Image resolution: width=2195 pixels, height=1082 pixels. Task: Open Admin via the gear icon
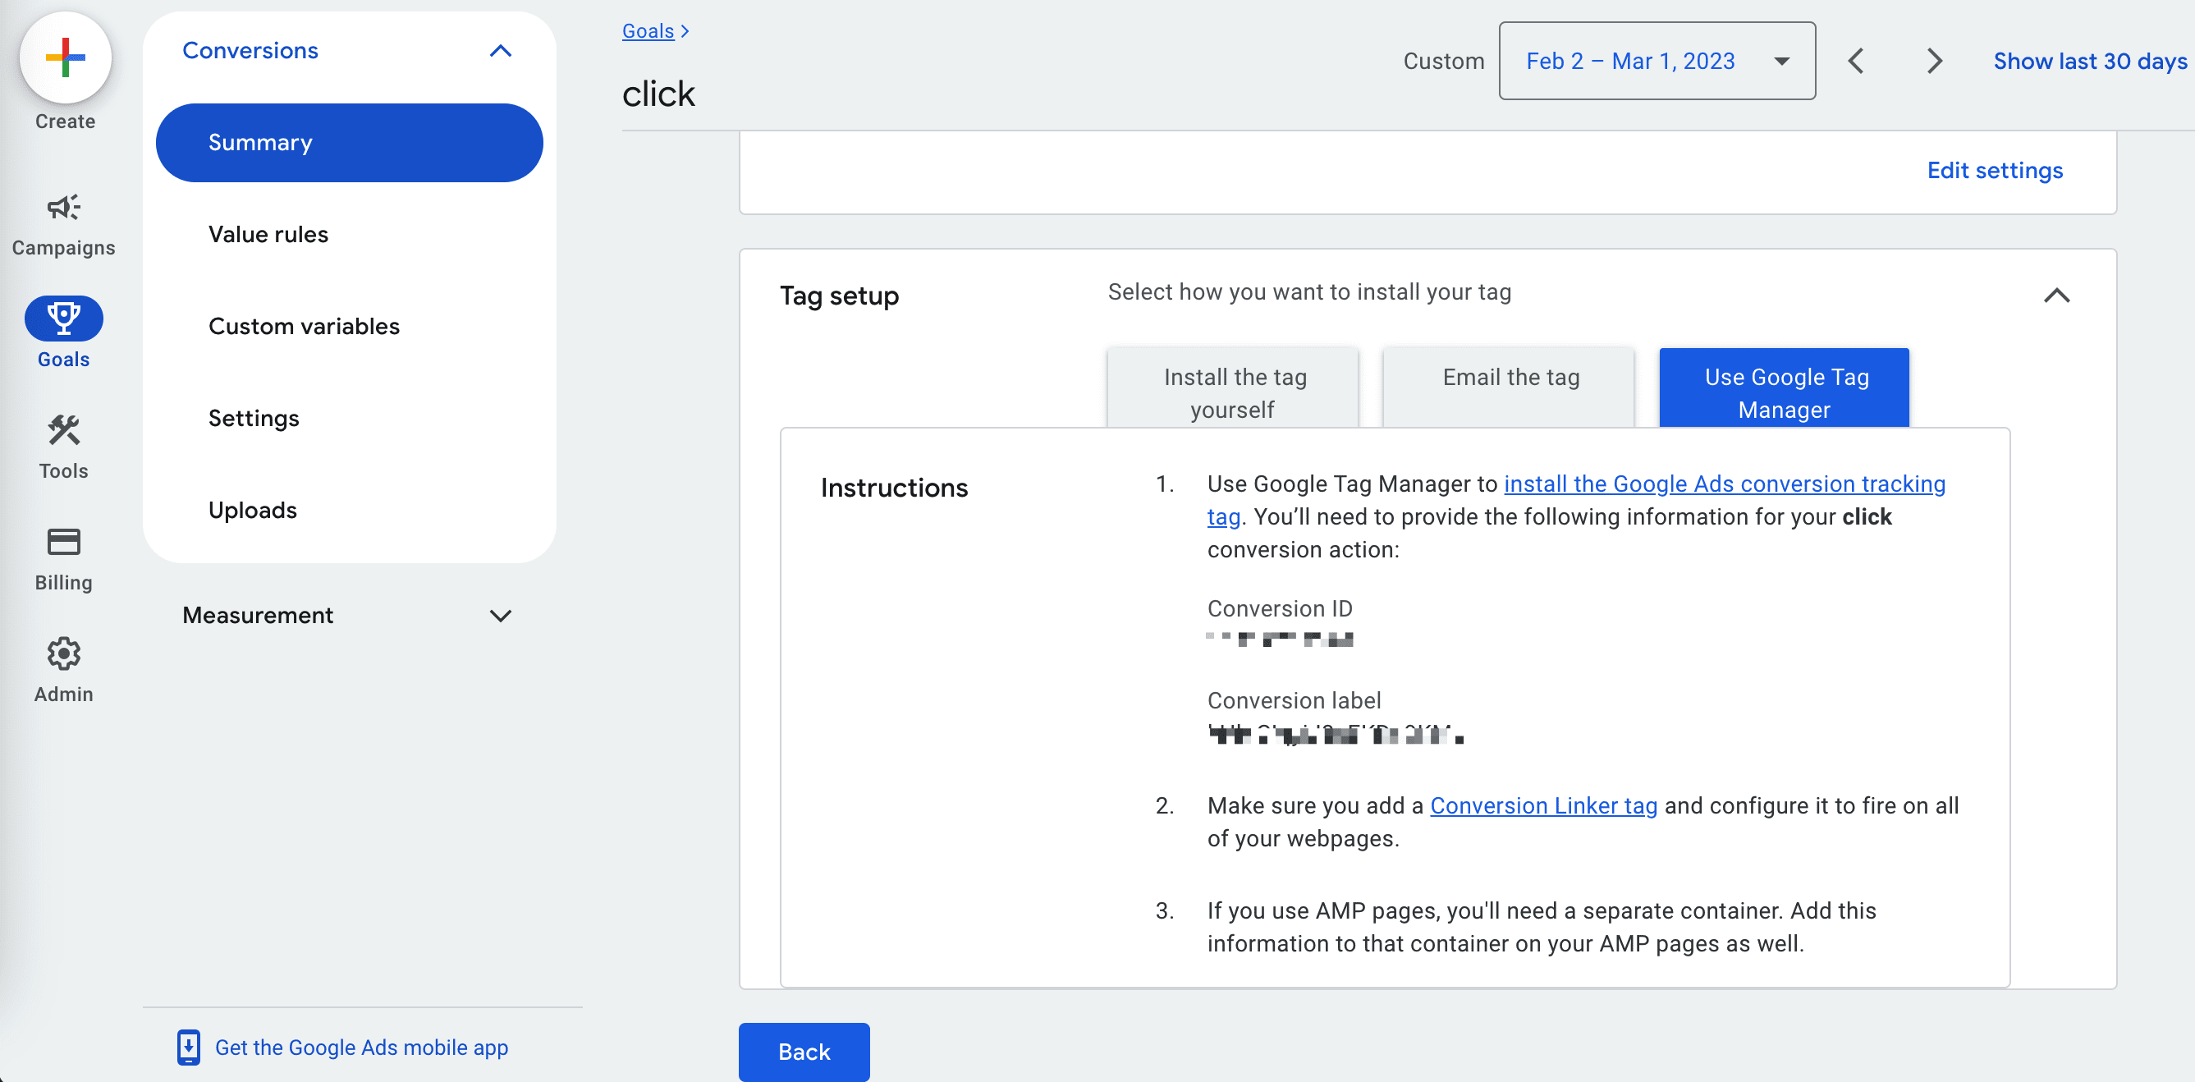(63, 653)
